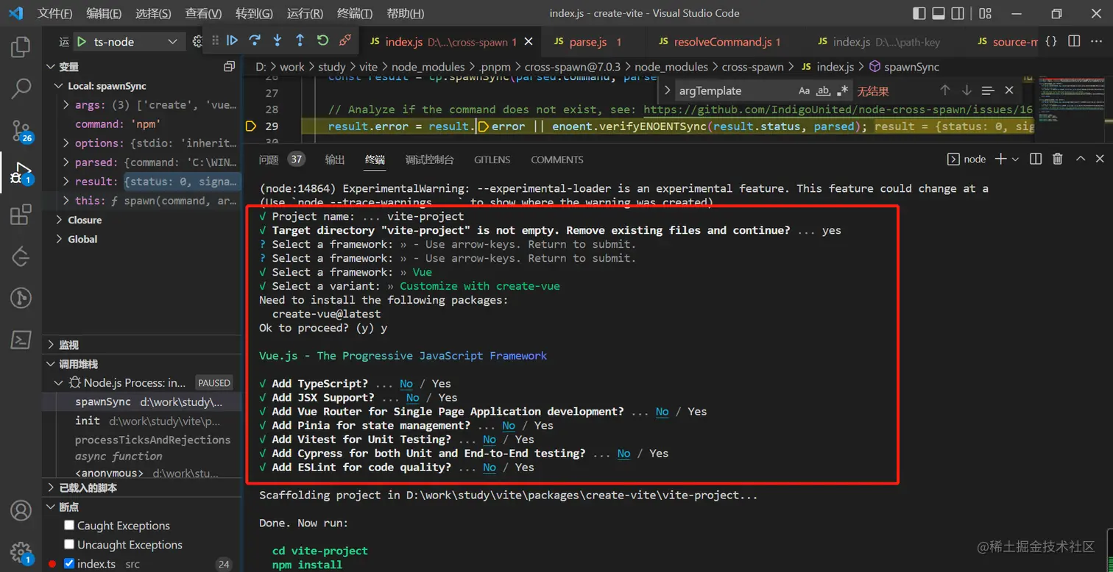This screenshot has height=572, width=1113.
Task: Toggle Match Case in find widget
Action: click(805, 90)
